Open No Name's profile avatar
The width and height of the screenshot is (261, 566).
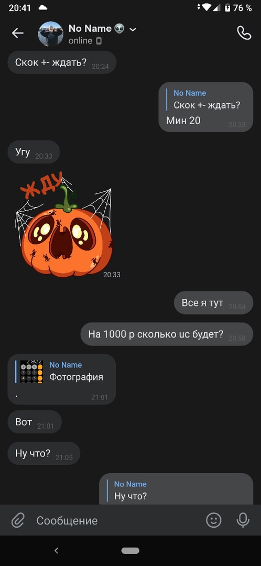(x=50, y=33)
